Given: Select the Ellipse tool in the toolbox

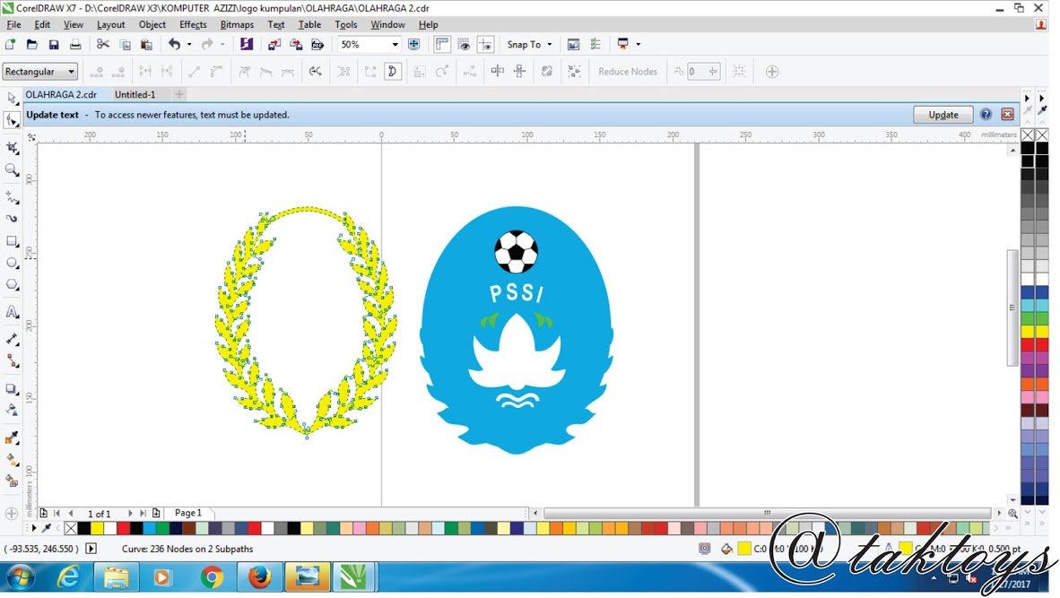Looking at the screenshot, I should [x=13, y=263].
